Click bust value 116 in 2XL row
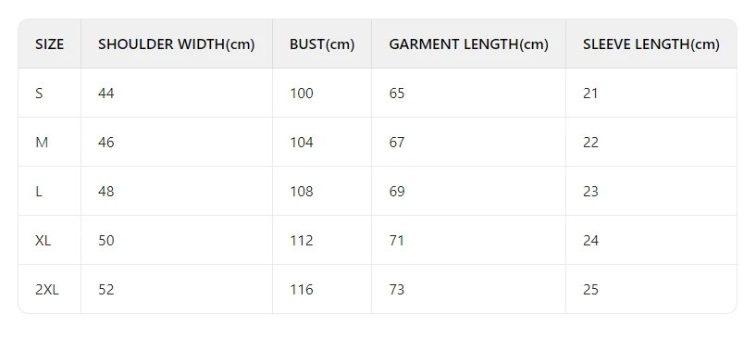The image size is (756, 338). coord(302,289)
